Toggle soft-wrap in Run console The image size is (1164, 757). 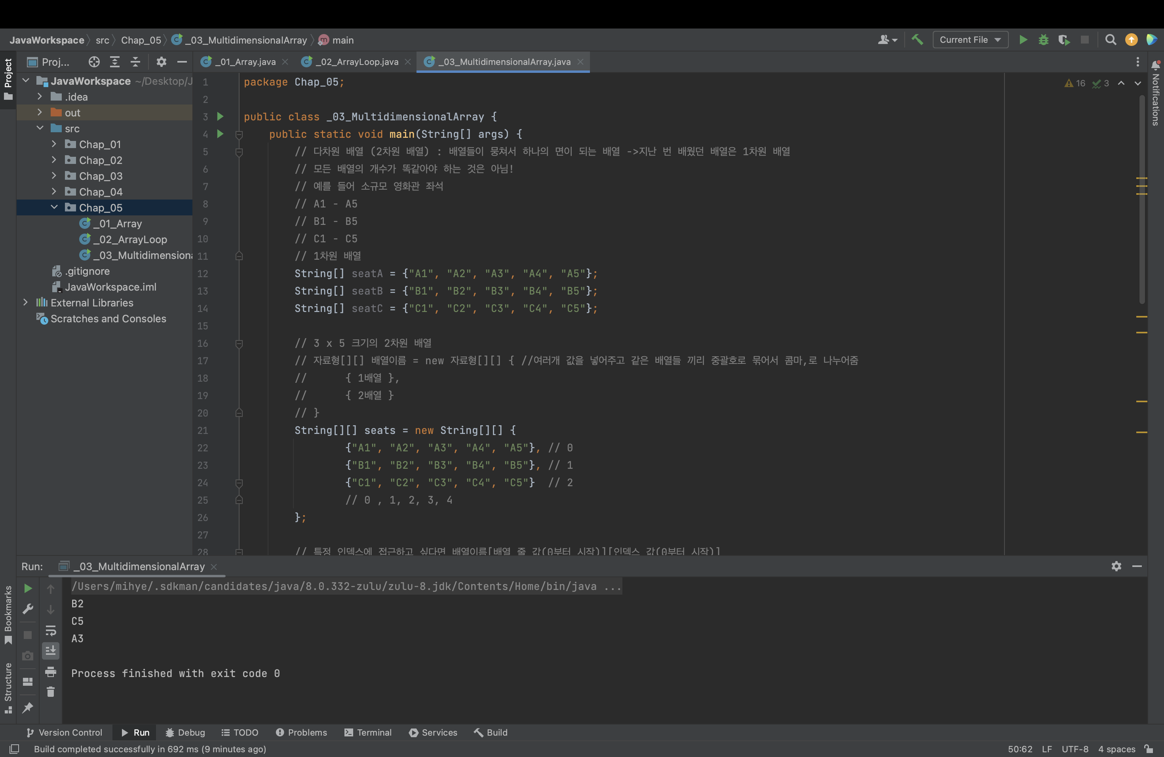click(50, 630)
